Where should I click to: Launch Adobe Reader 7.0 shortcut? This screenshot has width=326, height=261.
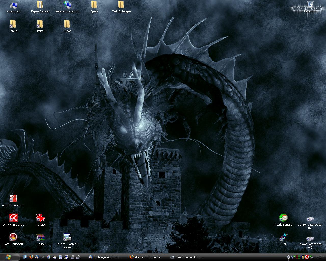(13, 199)
